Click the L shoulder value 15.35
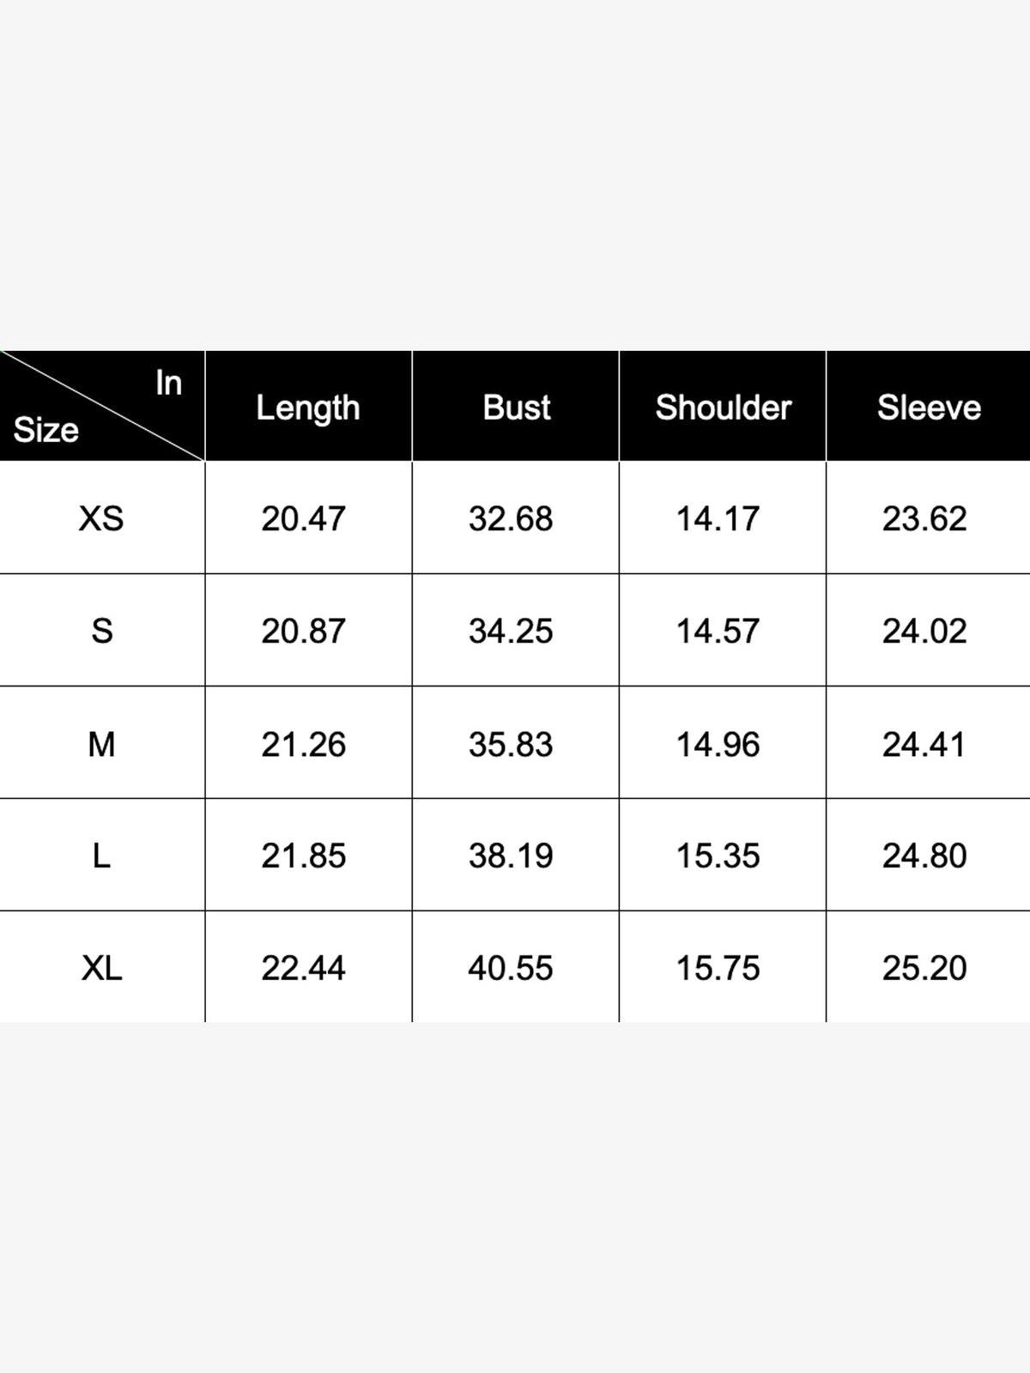The width and height of the screenshot is (1030, 1373). pos(718,856)
